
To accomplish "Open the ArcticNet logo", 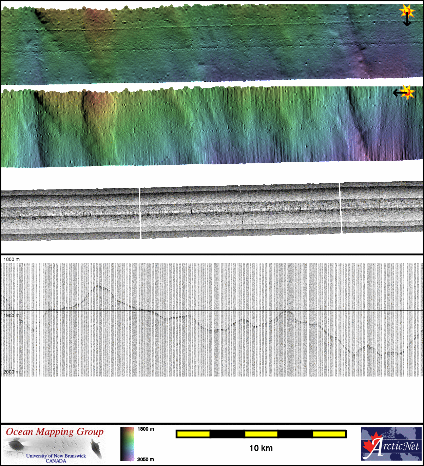I will pyautogui.click(x=391, y=444).
